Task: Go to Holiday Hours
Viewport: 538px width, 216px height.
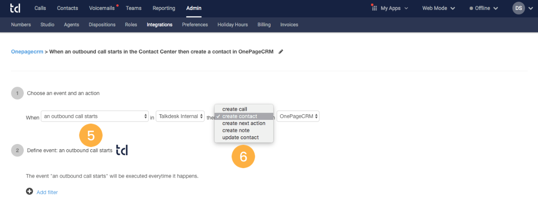Action: [x=233, y=25]
